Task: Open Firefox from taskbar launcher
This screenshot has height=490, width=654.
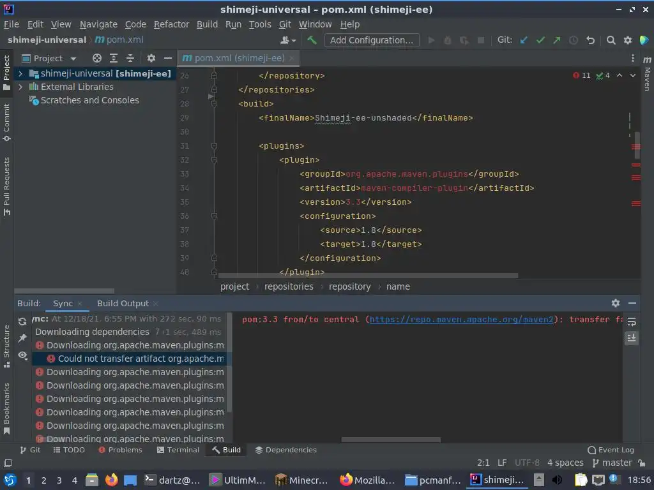Action: pyautogui.click(x=111, y=480)
